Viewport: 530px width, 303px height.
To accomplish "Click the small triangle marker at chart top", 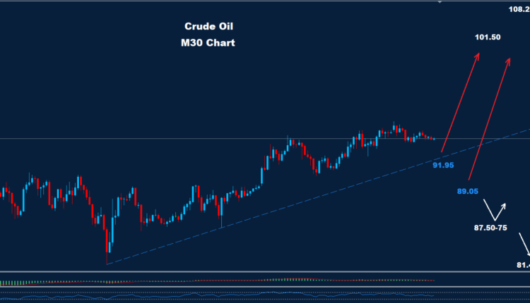I will pyautogui.click(x=440, y=3).
